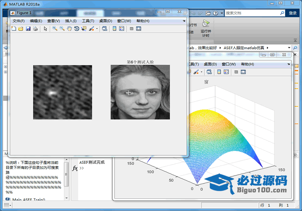Select the Data Cursor tool in Figure 1
Image resolution: width=302 pixels, height=211 pixels.
click(x=84, y=29)
